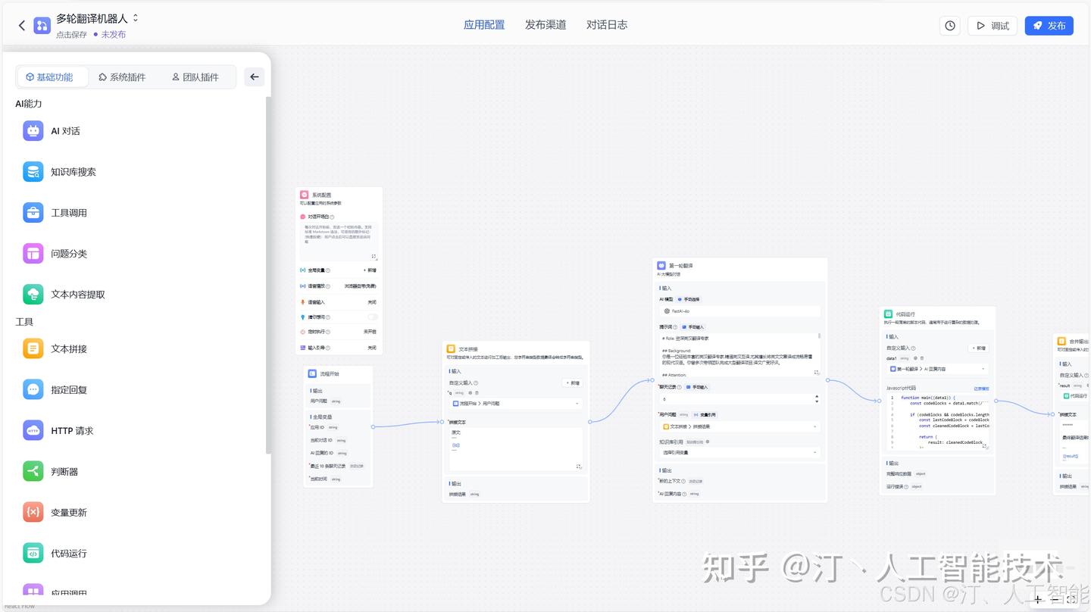Open the FastAI-4o model dropdown
The width and height of the screenshot is (1091, 612).
(739, 311)
